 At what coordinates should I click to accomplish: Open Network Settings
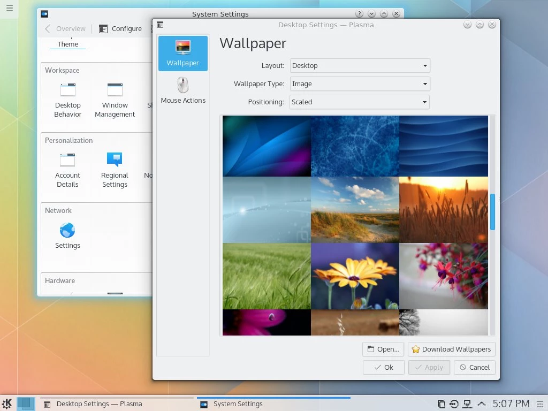[x=67, y=236]
